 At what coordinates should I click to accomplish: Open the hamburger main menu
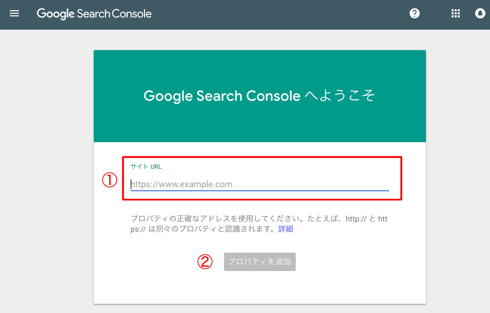click(14, 14)
